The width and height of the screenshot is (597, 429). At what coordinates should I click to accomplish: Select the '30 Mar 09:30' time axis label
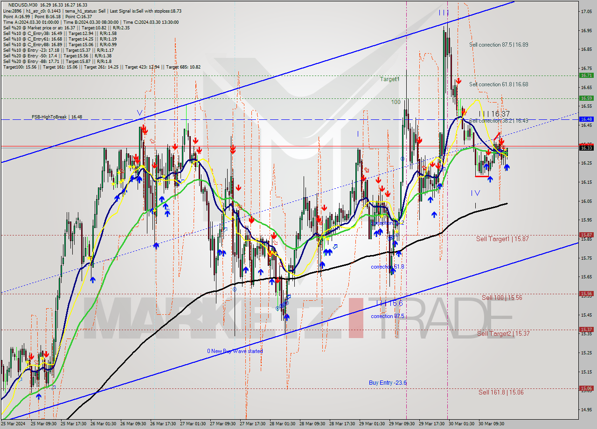(x=491, y=424)
